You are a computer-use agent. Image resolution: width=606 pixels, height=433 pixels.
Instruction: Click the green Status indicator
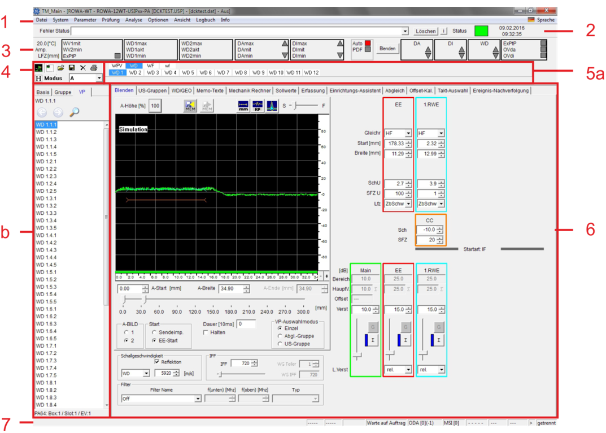click(481, 31)
